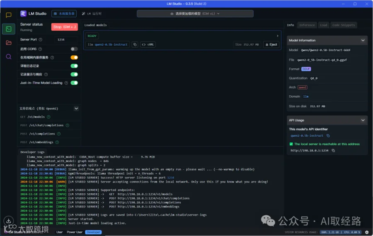The height and width of the screenshot is (236, 373).
Task: Click the GGUF format badge
Action: point(306,69)
